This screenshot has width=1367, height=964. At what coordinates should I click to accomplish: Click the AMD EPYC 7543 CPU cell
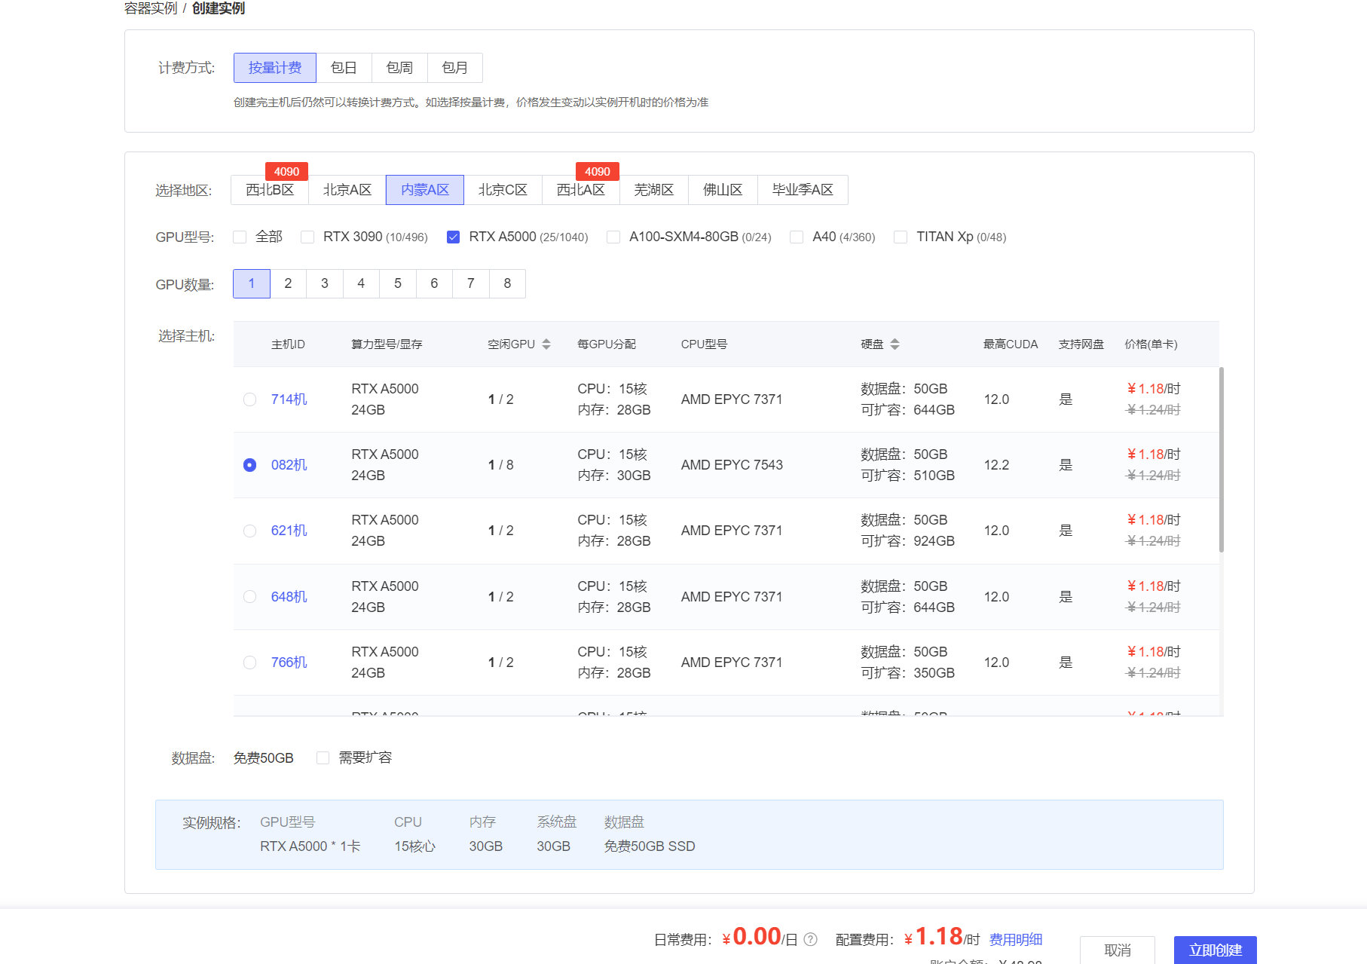[732, 465]
